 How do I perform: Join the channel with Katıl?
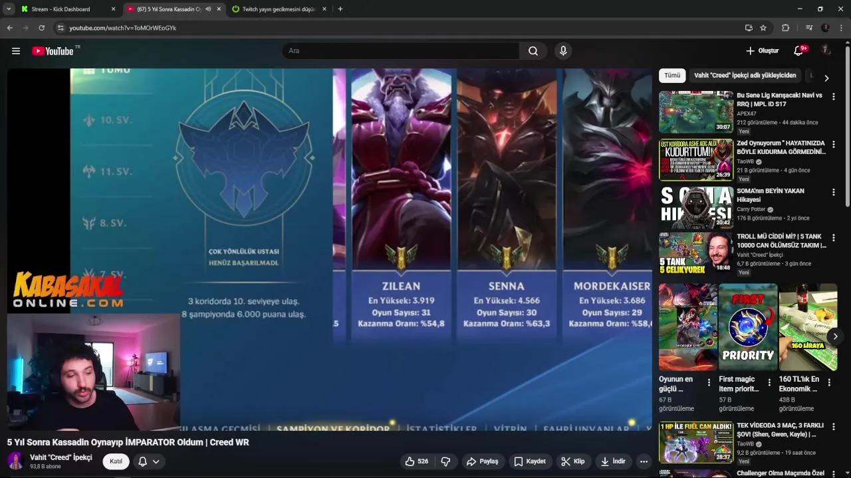click(116, 461)
